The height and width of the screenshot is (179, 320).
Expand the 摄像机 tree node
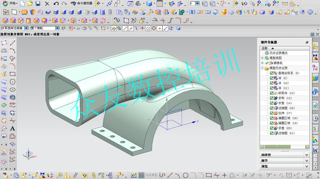262,63
